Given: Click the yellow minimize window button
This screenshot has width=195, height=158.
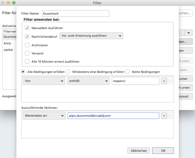Looking at the screenshot, I should pos(8,3).
